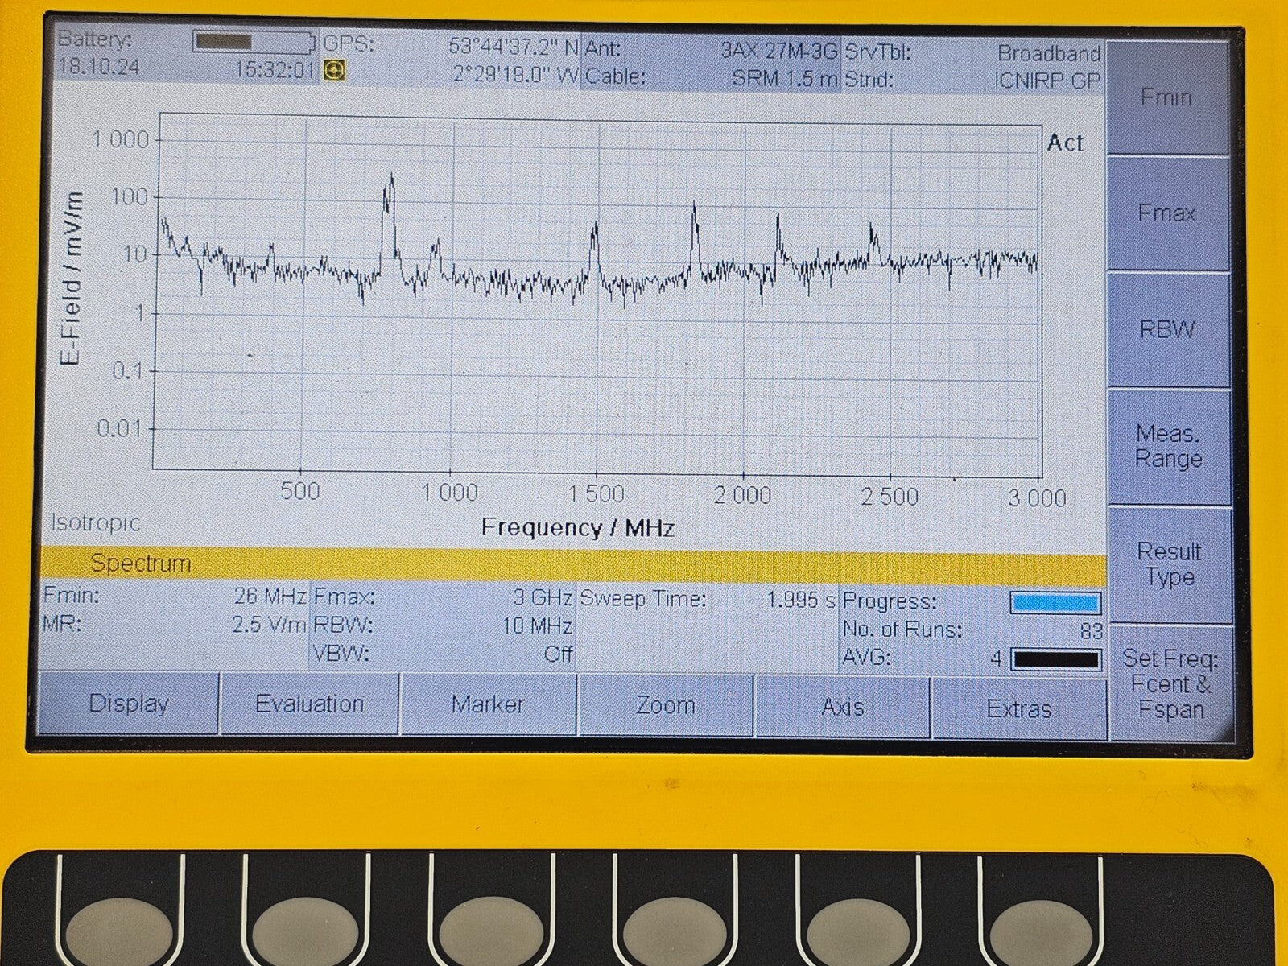Image resolution: width=1288 pixels, height=966 pixels.
Task: Open the Evaluation menu
Action: 311,704
